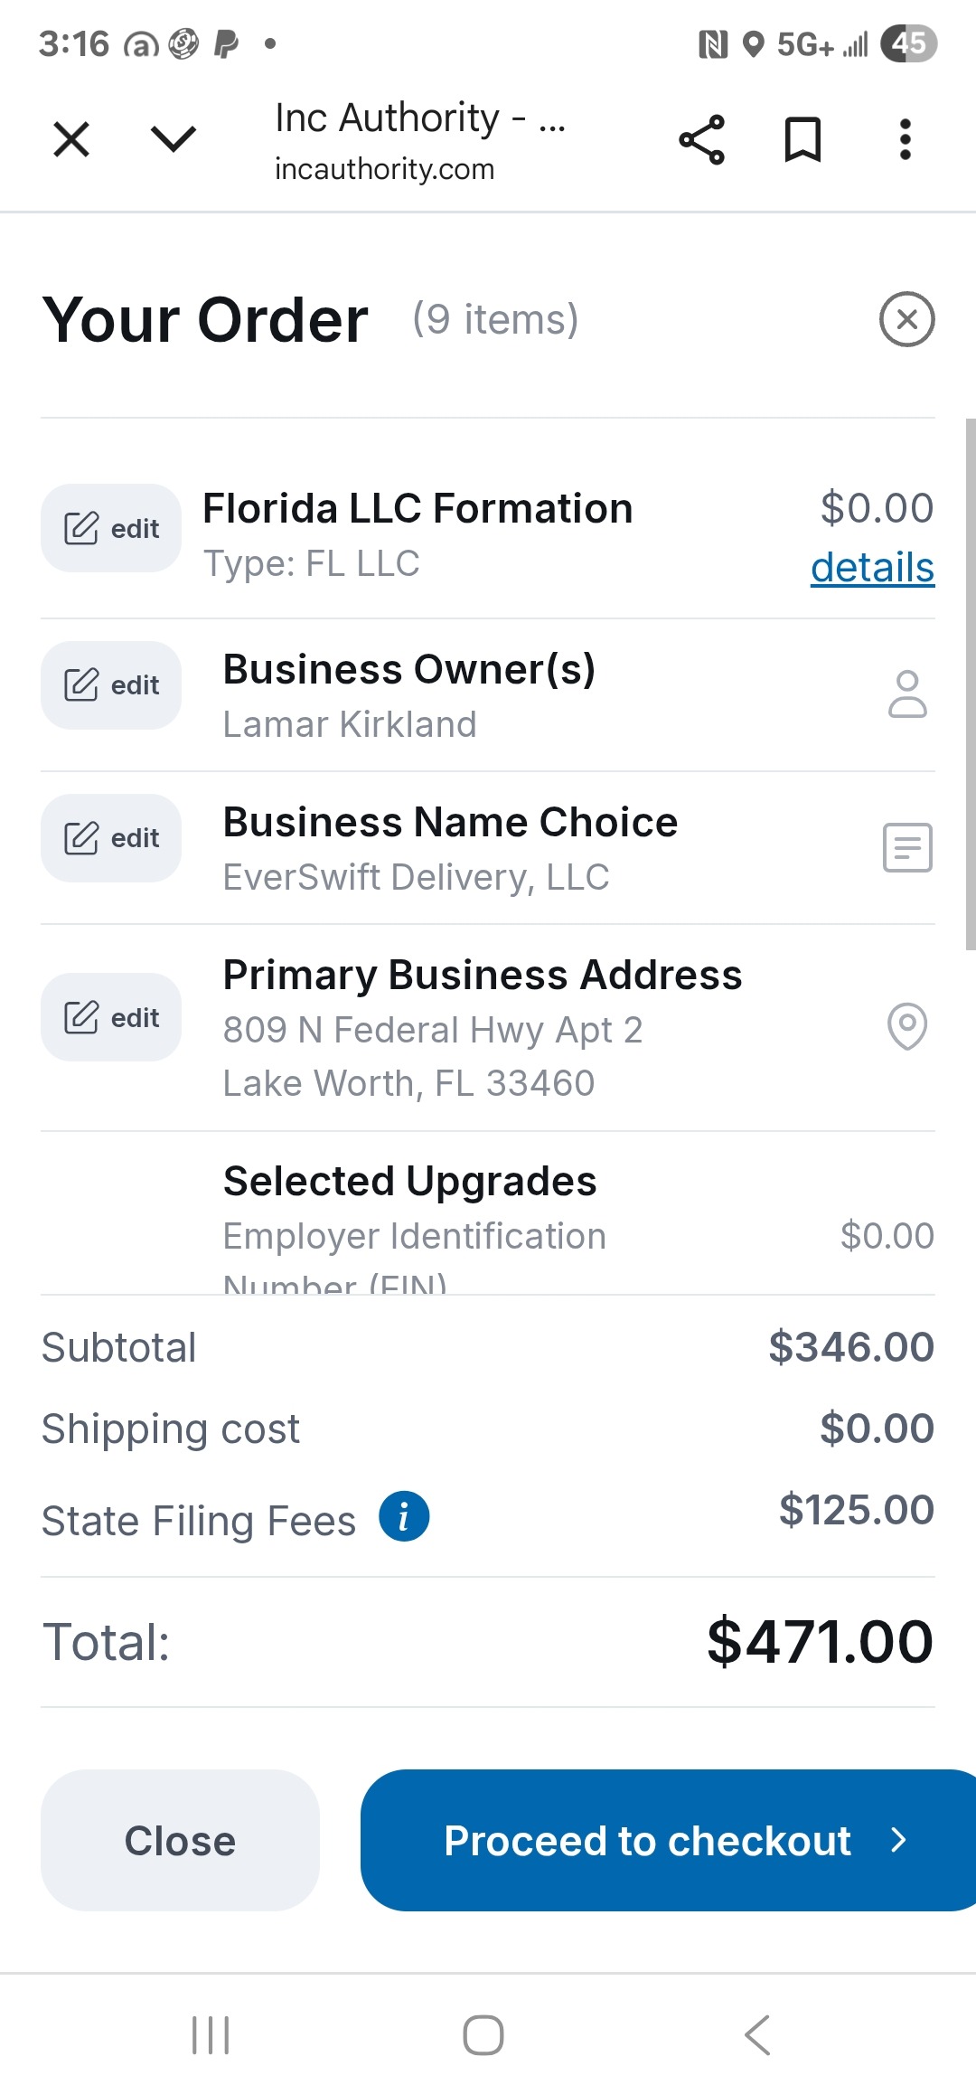
Task: Expand the tab minimize chevron
Action: coord(173,139)
